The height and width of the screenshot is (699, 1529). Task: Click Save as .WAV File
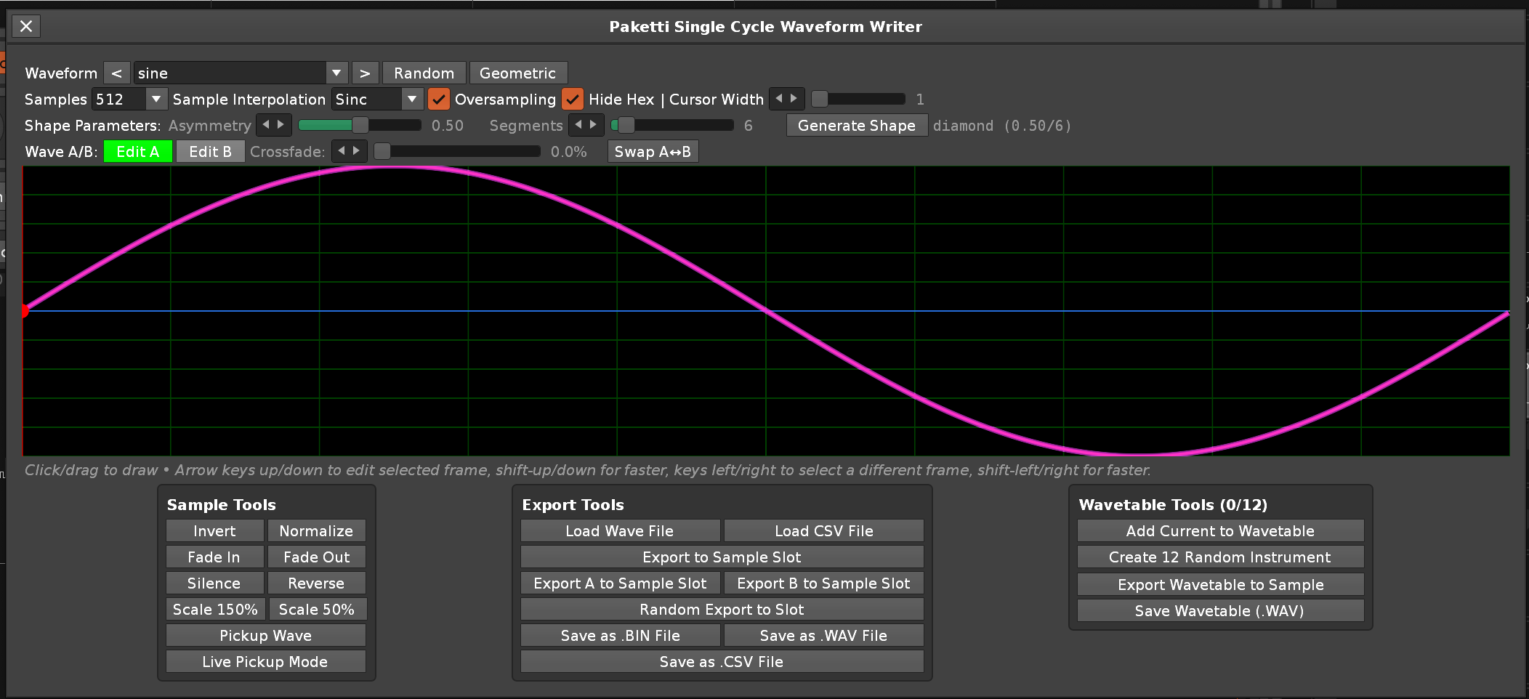(x=823, y=636)
